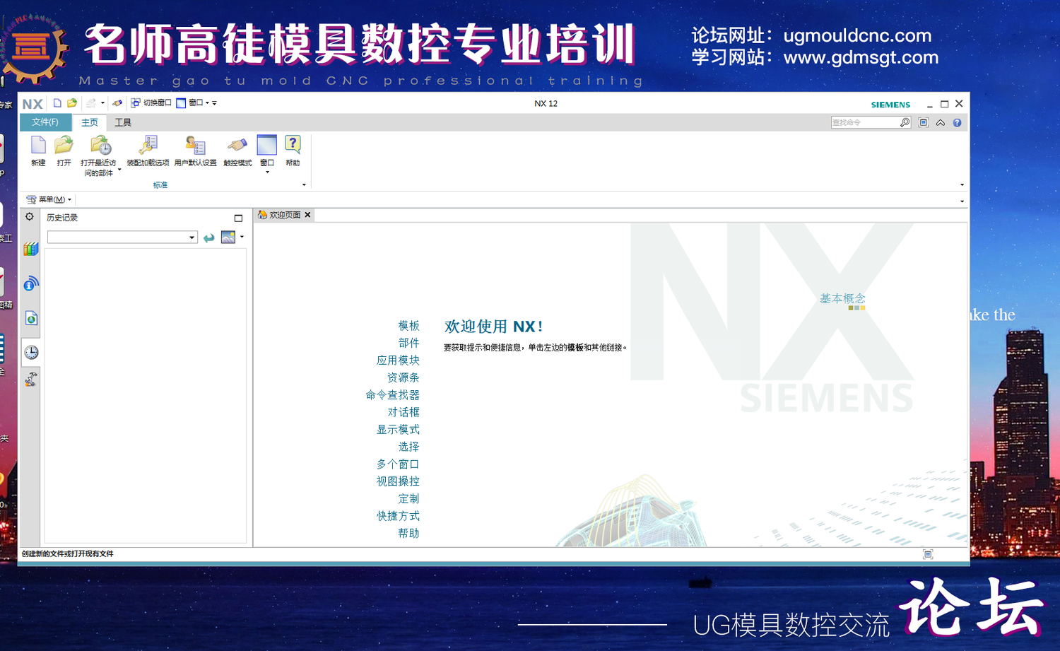Click quick-access new file icon
1060x651 pixels.
pyautogui.click(x=57, y=103)
